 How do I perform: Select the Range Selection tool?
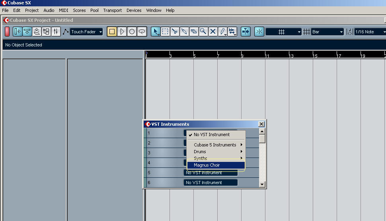point(165,31)
